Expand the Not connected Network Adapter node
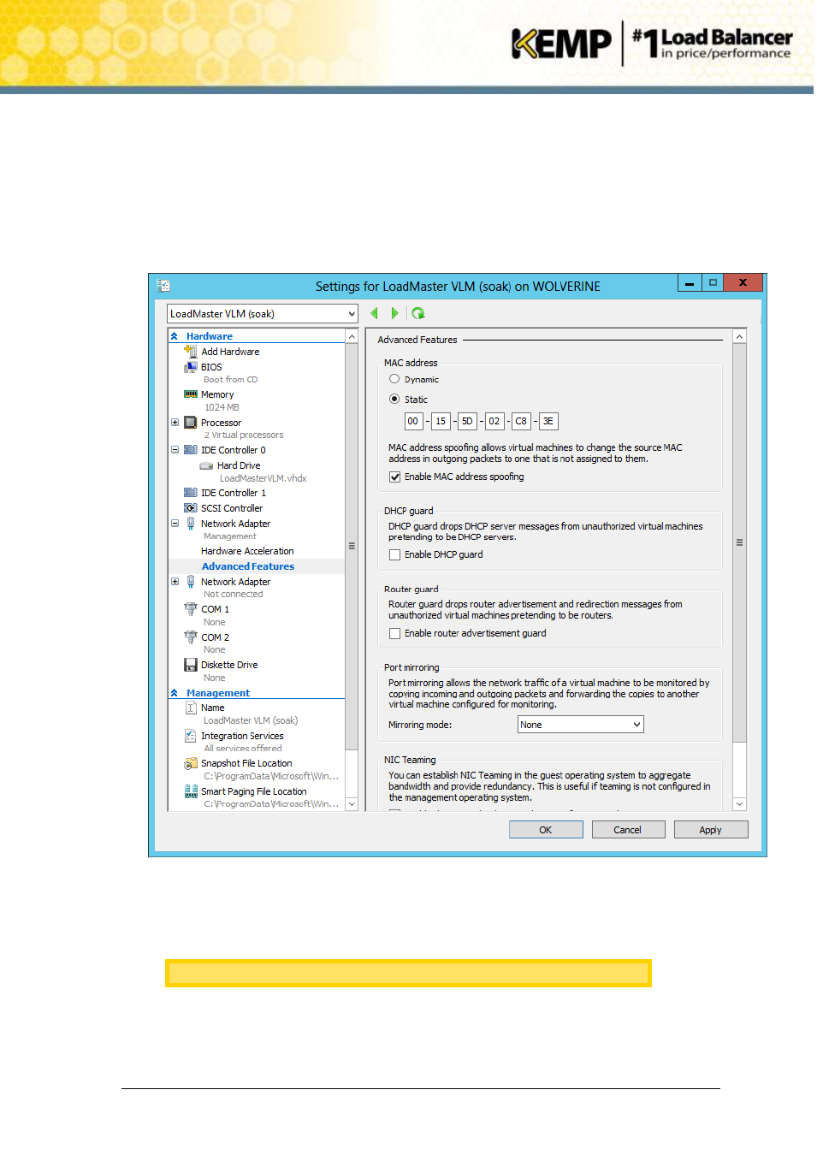This screenshot has height=1155, width=817. tap(175, 582)
